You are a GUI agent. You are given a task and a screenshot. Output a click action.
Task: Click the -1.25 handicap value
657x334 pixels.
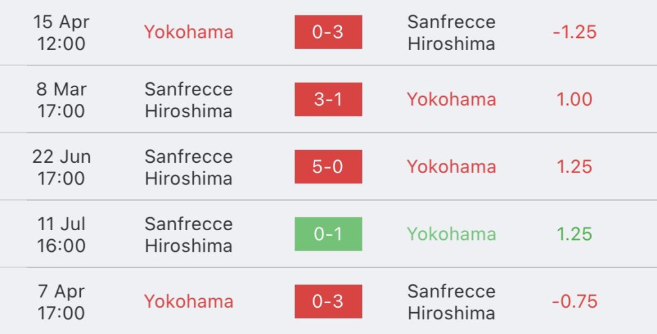(x=574, y=32)
